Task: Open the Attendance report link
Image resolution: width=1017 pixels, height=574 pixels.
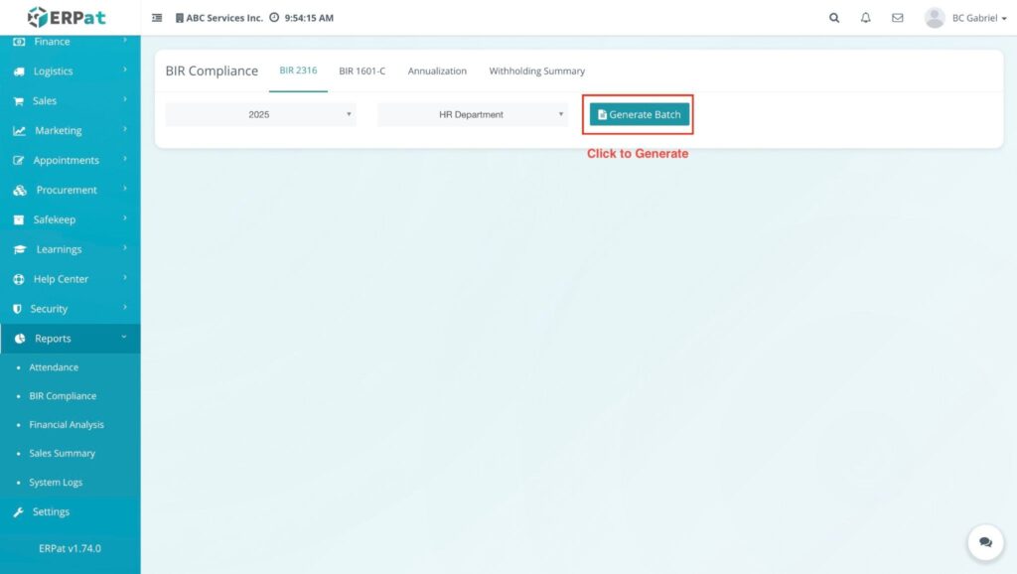Action: pyautogui.click(x=54, y=367)
